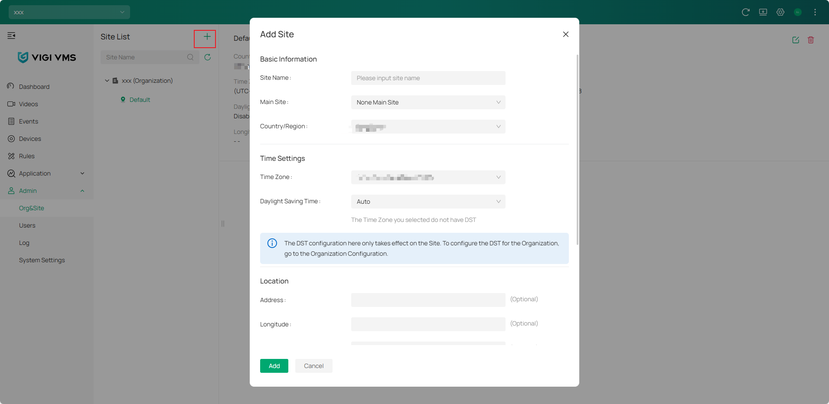Go to Videos in the sidebar
The image size is (829, 404).
point(47,104)
